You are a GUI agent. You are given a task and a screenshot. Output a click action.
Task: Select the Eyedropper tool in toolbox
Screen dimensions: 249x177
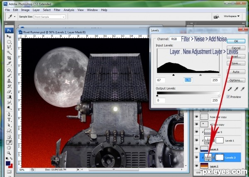coord(9,143)
